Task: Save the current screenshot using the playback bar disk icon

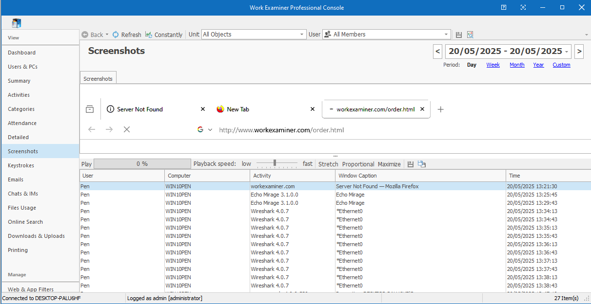Action: (x=411, y=164)
